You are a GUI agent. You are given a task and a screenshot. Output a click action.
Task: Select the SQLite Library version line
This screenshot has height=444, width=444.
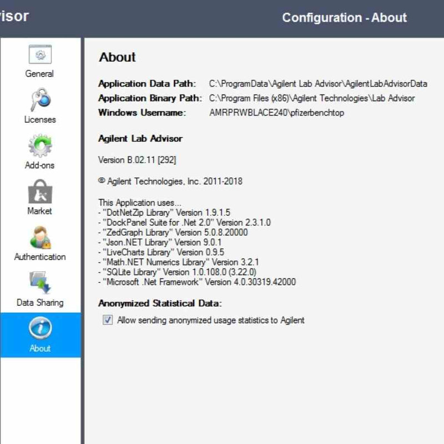[177, 272]
